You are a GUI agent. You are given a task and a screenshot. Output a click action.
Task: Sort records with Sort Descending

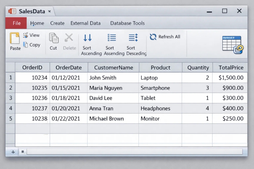[x=133, y=38]
